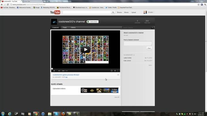Viewport: 207px width, 116px height.
Task: Open the person portrait video thumbnail
Action: tap(99, 90)
